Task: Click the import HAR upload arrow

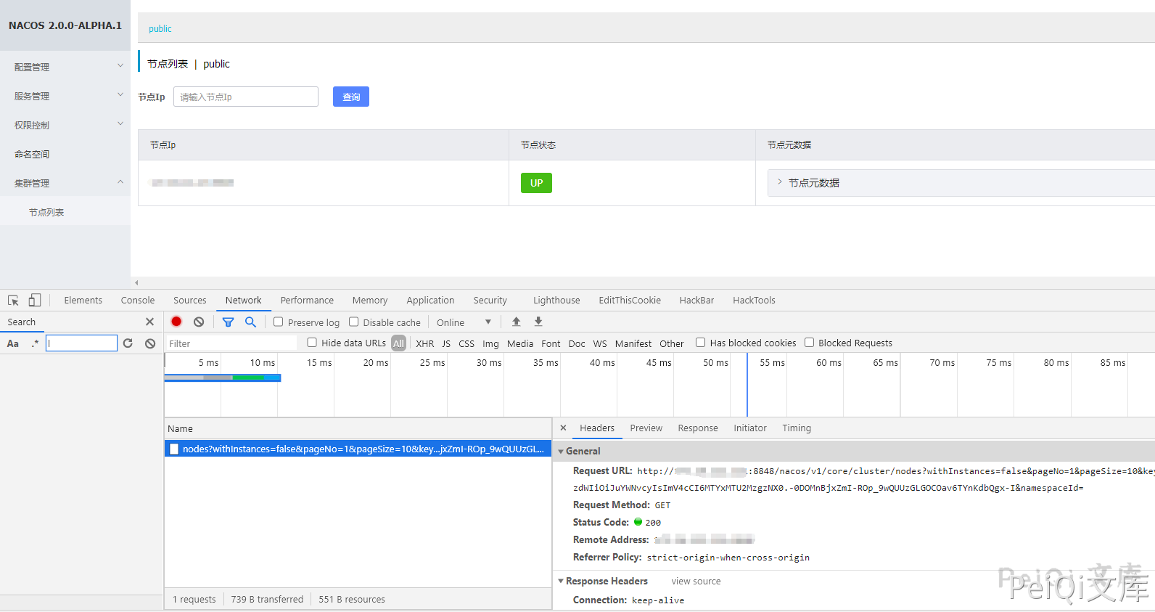Action: point(517,322)
